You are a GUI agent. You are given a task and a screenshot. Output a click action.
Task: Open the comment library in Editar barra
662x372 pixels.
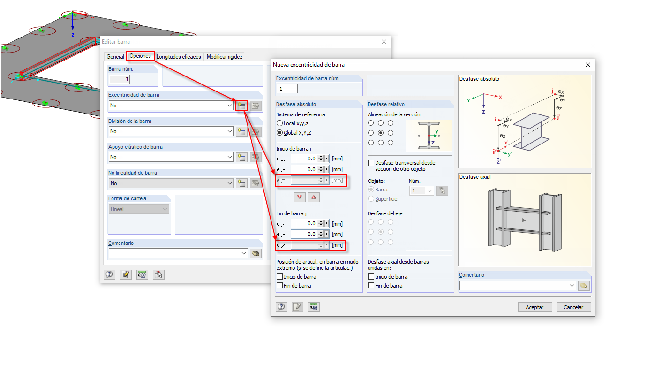(255, 253)
